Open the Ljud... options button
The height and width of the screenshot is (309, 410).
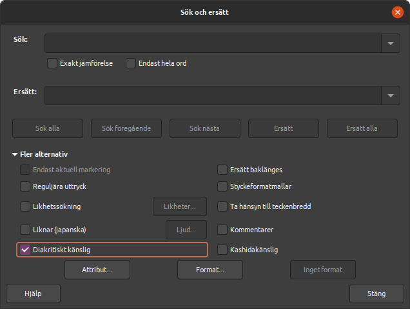click(x=186, y=230)
